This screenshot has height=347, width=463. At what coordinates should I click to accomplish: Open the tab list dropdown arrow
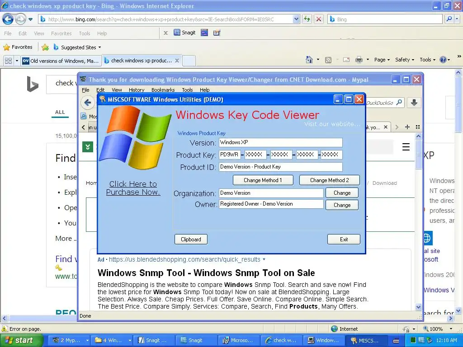coord(17,61)
